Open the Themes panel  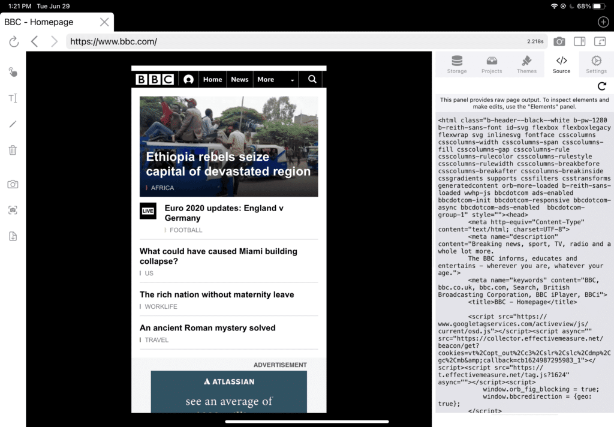pos(526,65)
